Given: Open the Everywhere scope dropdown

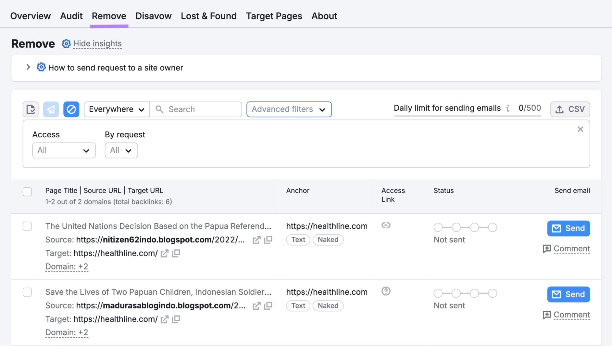Looking at the screenshot, I should [116, 109].
